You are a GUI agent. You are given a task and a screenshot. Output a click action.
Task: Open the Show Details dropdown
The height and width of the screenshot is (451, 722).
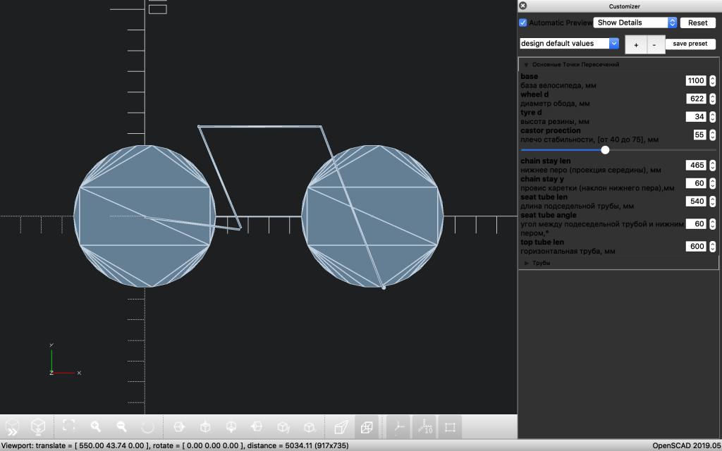pos(635,23)
